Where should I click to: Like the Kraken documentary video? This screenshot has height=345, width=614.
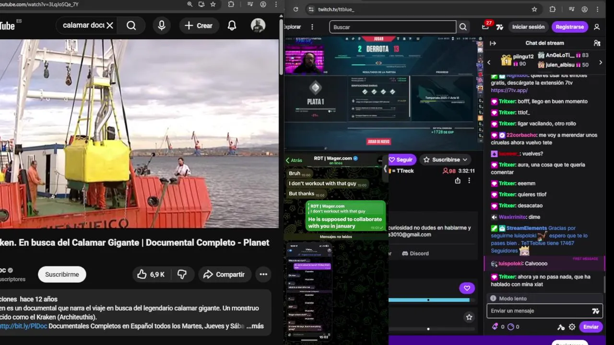coord(151,275)
